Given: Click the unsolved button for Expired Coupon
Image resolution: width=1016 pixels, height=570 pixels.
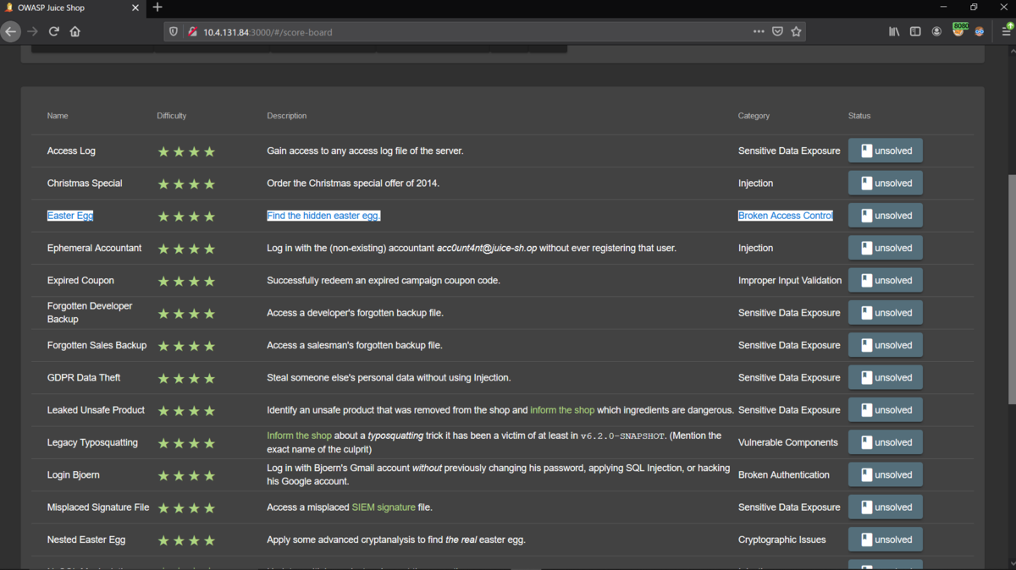Looking at the screenshot, I should (885, 280).
